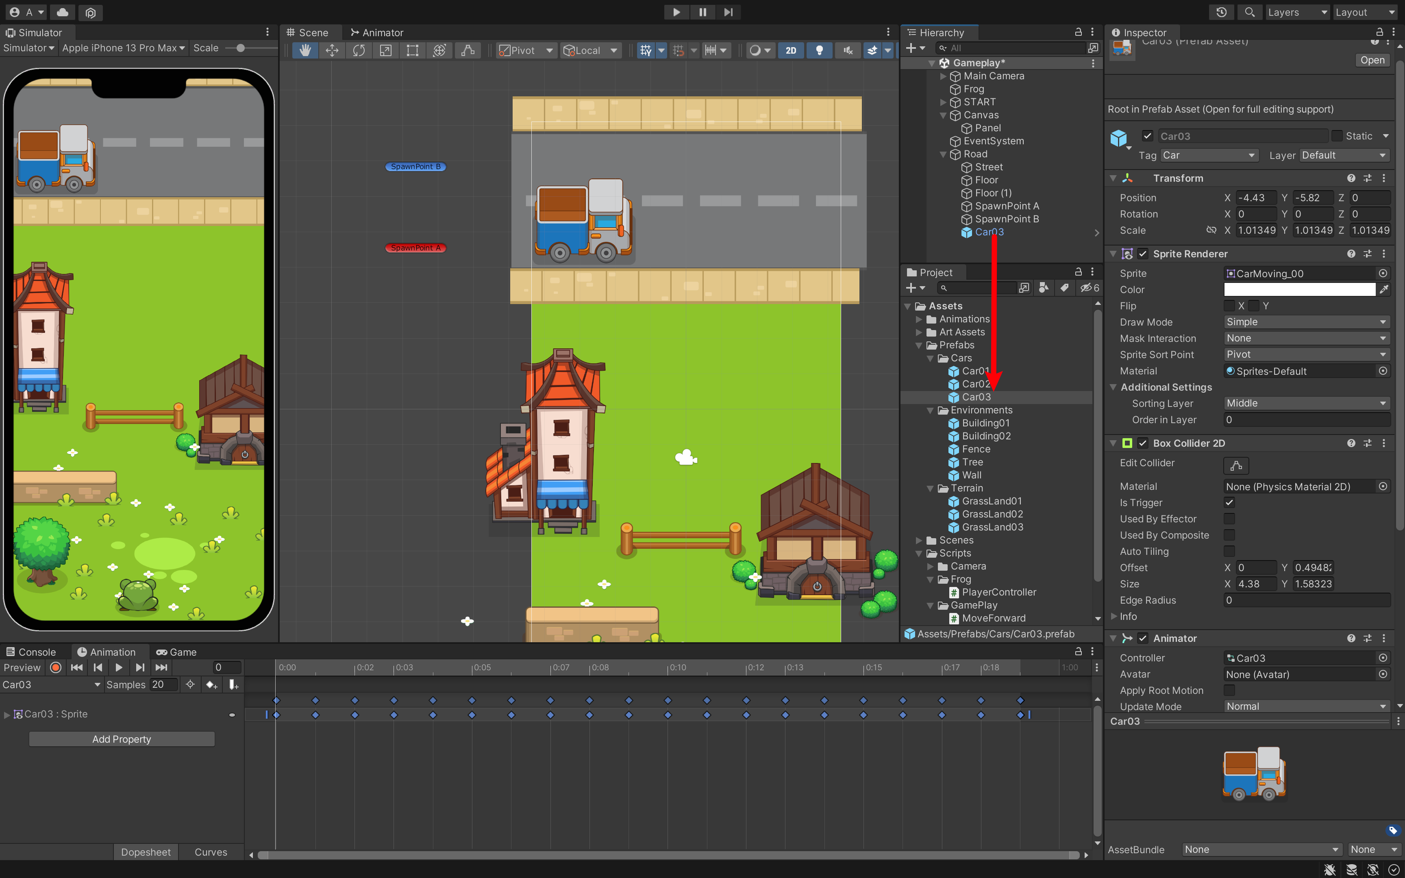
Task: Toggle scene audio mute icon
Action: coord(848,50)
